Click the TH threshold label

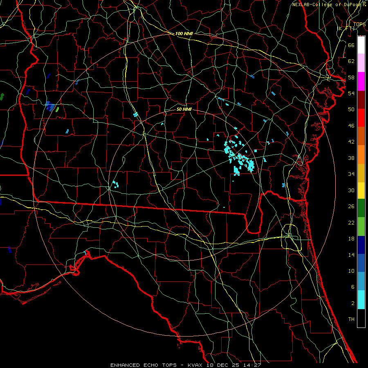(351, 319)
